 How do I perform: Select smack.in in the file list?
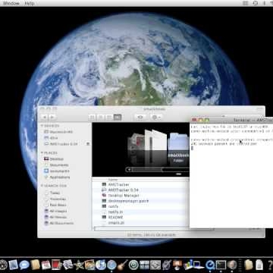point(140,223)
